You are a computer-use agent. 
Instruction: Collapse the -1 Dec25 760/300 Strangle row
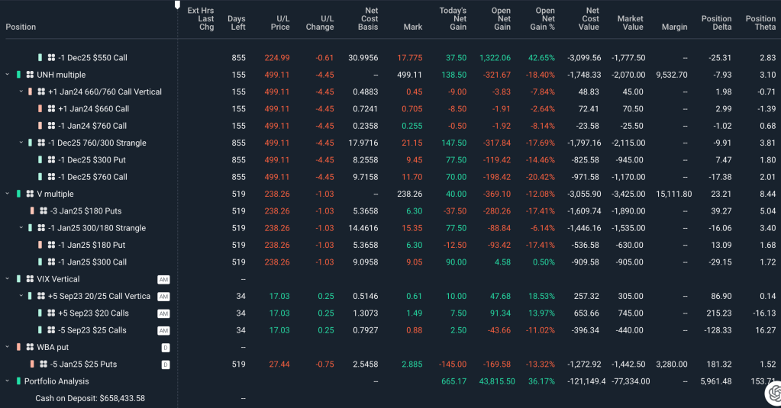click(21, 143)
